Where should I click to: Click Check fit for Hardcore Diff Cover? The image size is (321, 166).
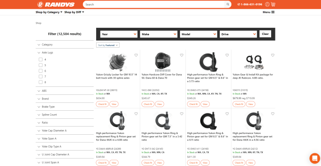(148, 104)
